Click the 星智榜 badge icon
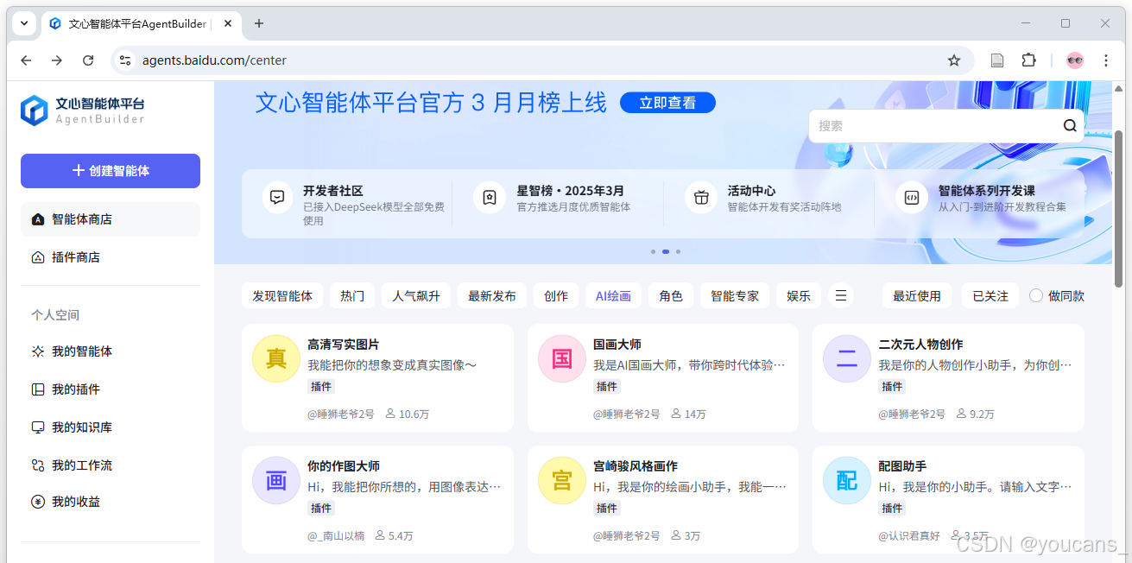The height and width of the screenshot is (563, 1132). point(490,197)
